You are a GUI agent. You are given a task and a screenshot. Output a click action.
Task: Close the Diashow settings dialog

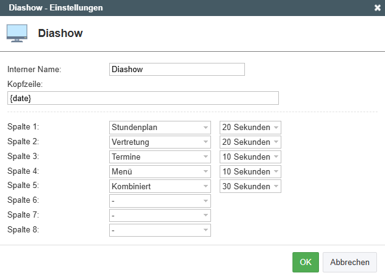pos(378,8)
